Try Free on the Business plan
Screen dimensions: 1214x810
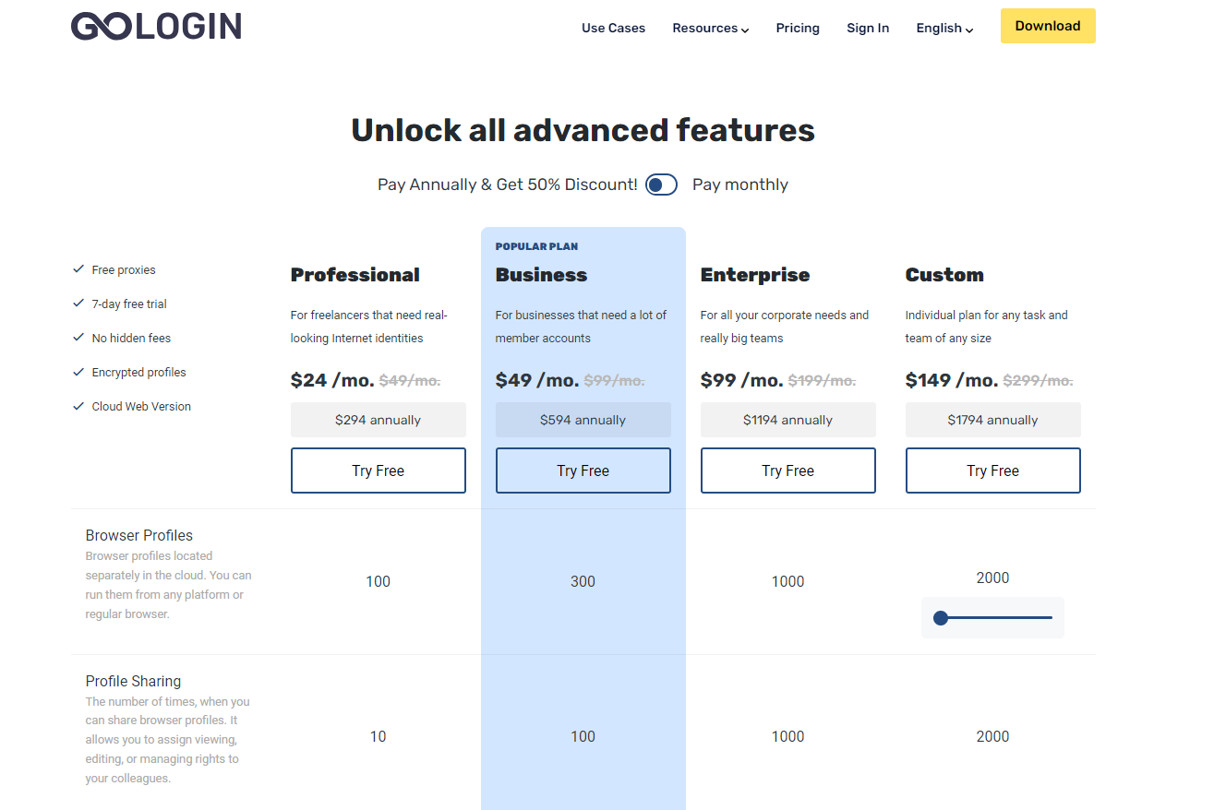tap(583, 471)
